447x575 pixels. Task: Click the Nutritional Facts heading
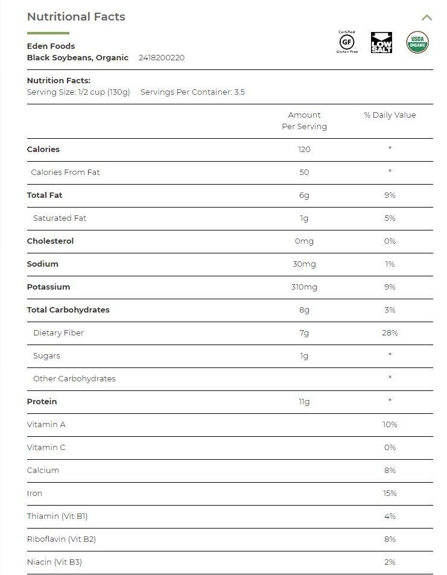76,17
